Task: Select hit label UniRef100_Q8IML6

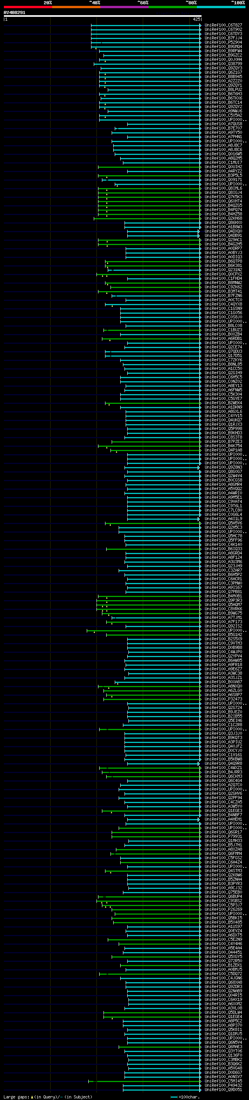Action: point(223,188)
